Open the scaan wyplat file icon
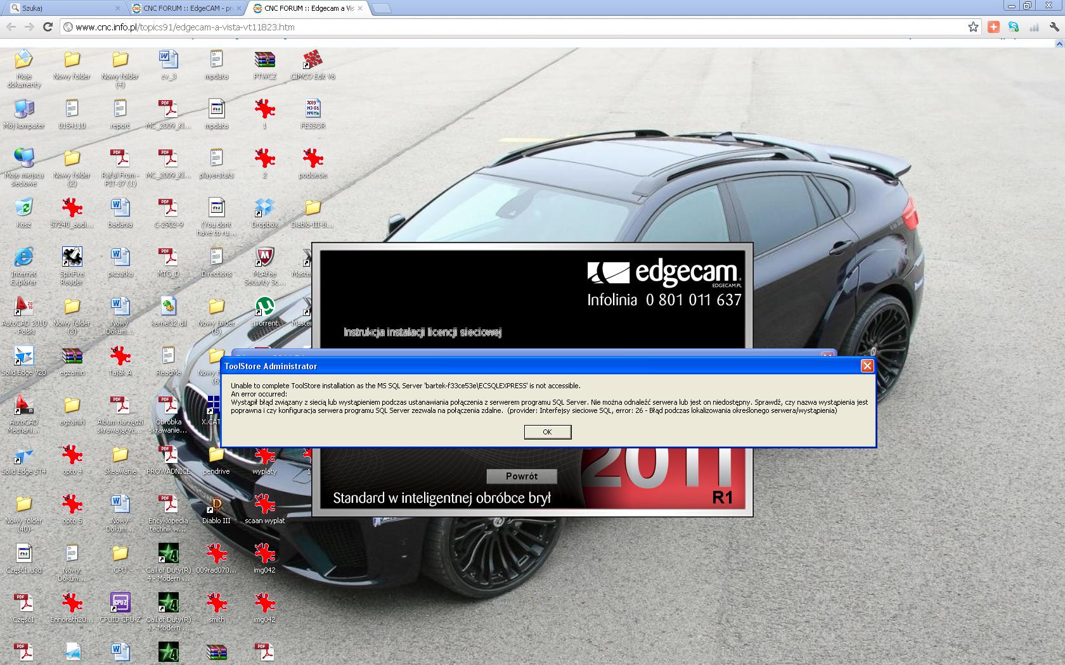 click(x=264, y=510)
